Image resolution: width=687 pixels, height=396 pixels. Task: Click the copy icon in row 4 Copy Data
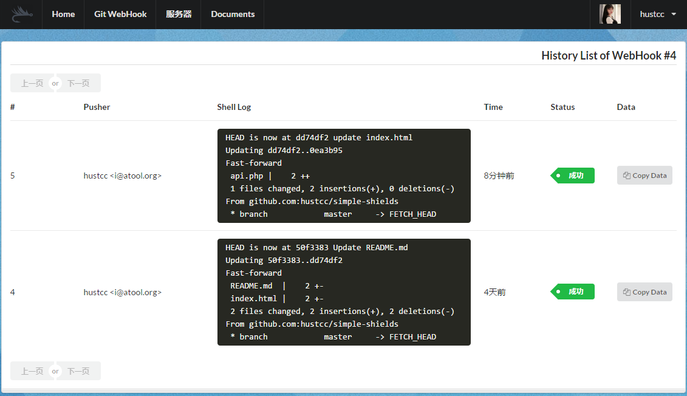click(x=626, y=292)
